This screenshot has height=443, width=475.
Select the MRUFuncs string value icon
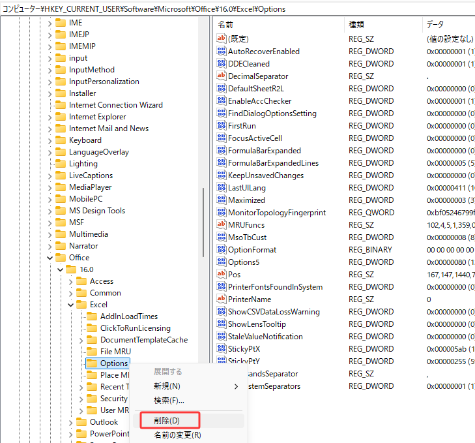(222, 224)
